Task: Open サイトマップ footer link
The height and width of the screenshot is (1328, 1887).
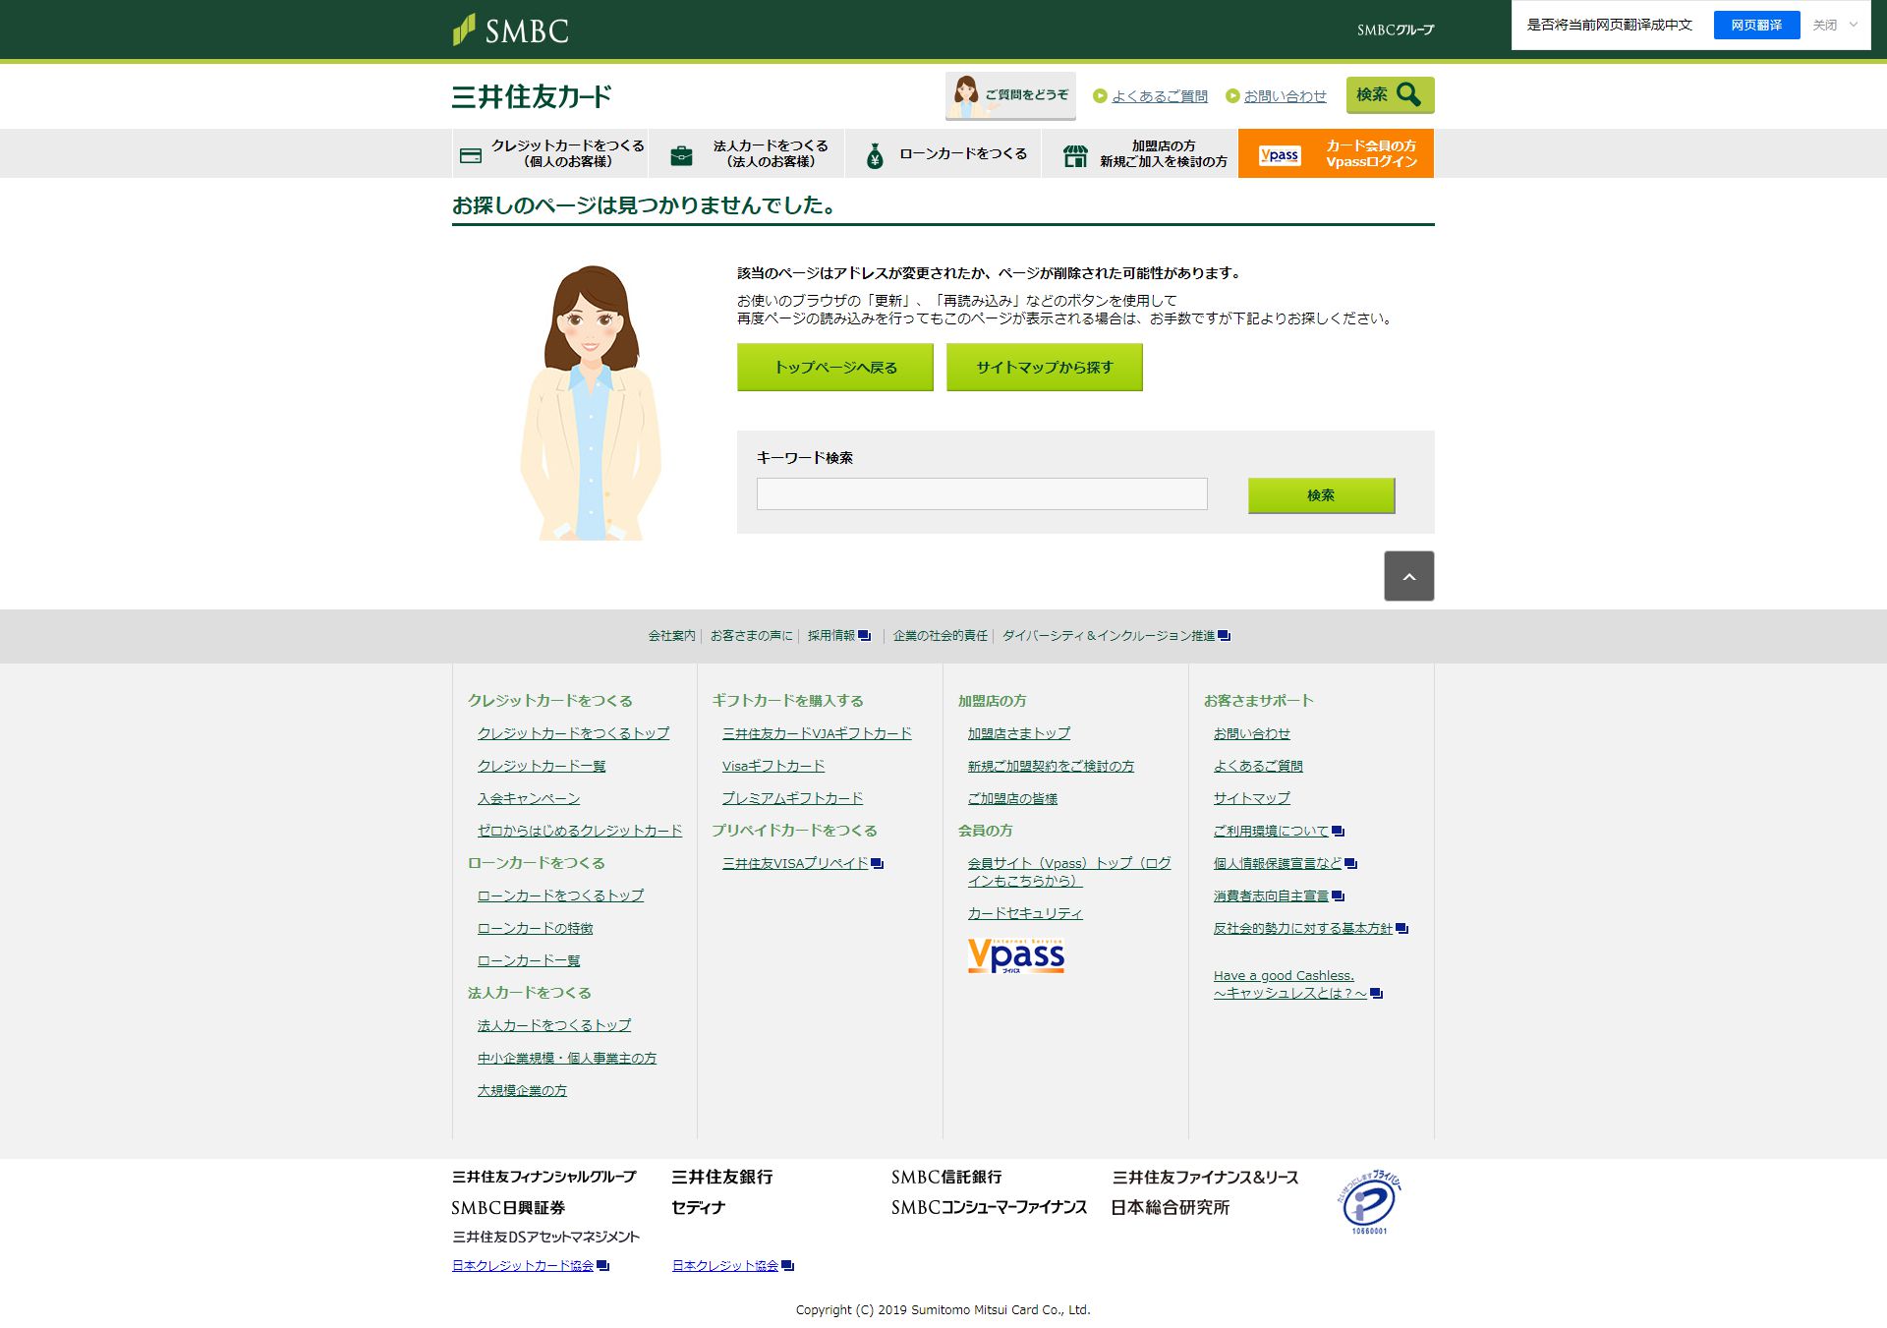Action: click(x=1252, y=798)
